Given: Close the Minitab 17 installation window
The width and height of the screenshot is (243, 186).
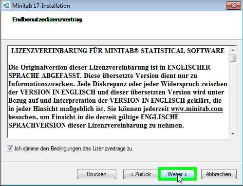Looking at the screenshot, I should 233,6.
